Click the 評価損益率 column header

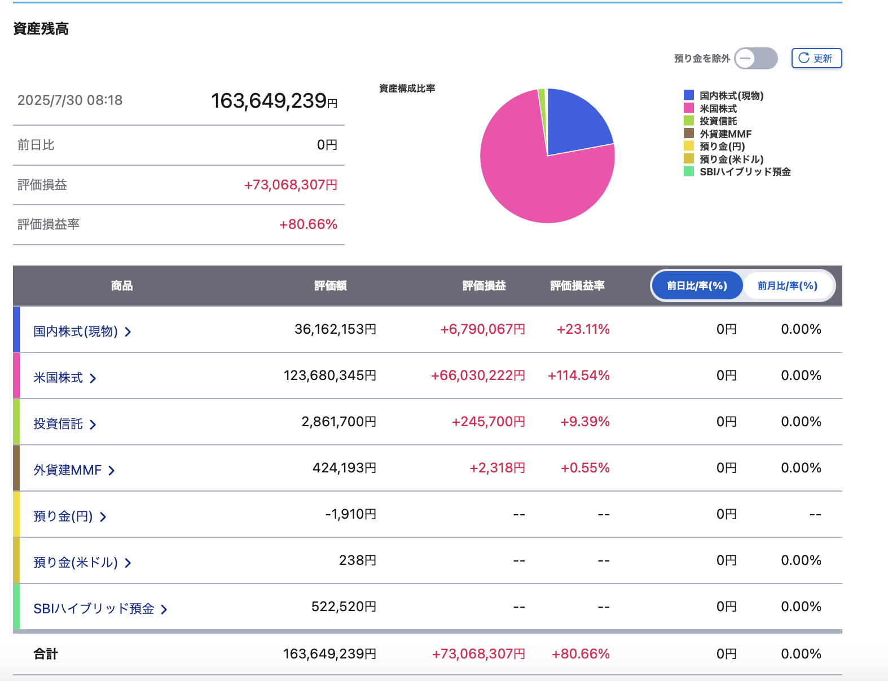click(x=577, y=286)
